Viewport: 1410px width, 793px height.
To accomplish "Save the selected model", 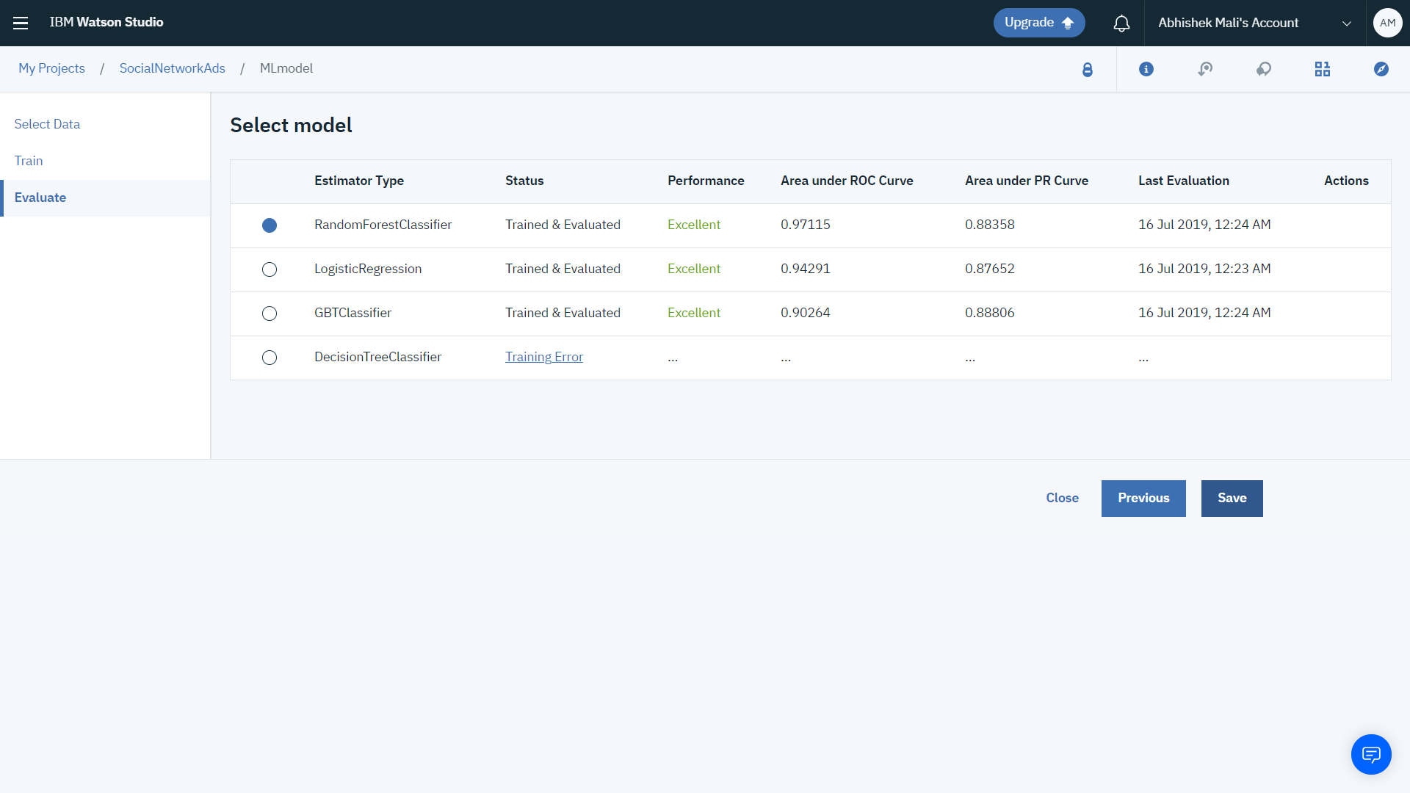I will tap(1232, 499).
